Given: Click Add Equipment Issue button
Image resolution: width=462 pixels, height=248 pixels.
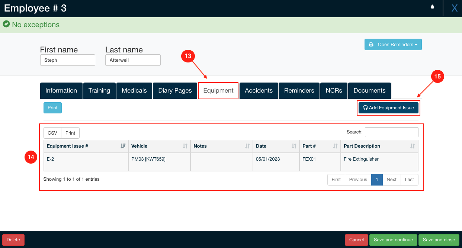Looking at the screenshot, I should 388,108.
